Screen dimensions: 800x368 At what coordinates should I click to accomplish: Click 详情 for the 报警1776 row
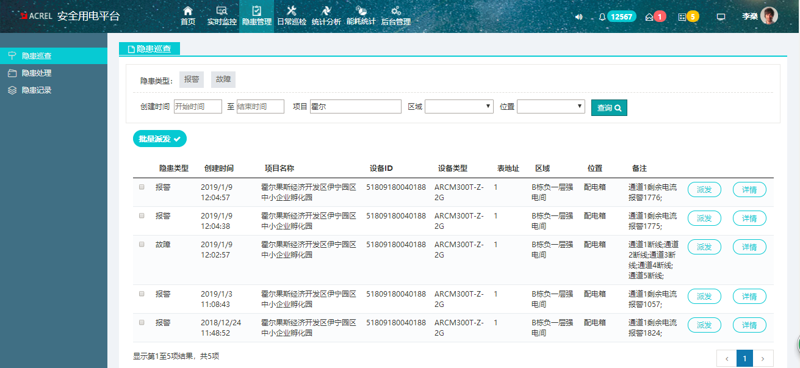coord(749,190)
